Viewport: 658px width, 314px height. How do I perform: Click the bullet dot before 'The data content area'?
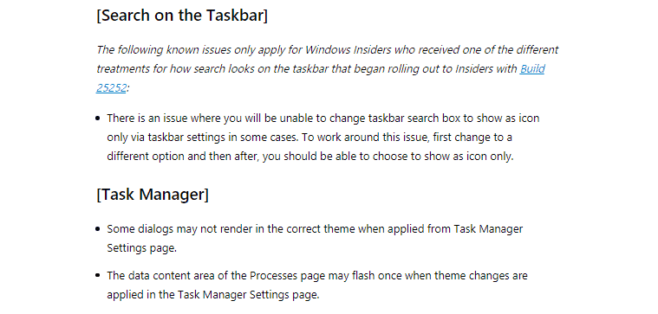click(x=98, y=276)
